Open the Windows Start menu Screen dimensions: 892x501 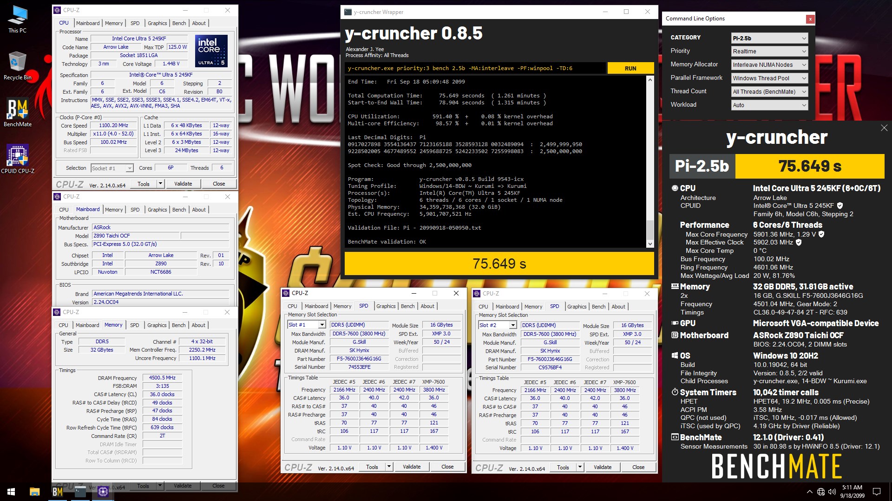[11, 491]
